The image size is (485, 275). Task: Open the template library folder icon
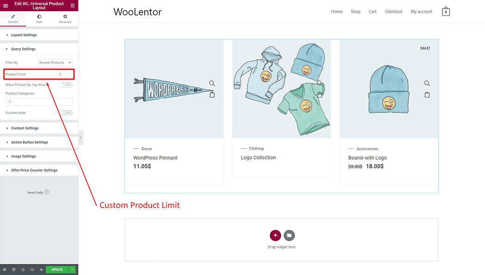pyautogui.click(x=289, y=235)
